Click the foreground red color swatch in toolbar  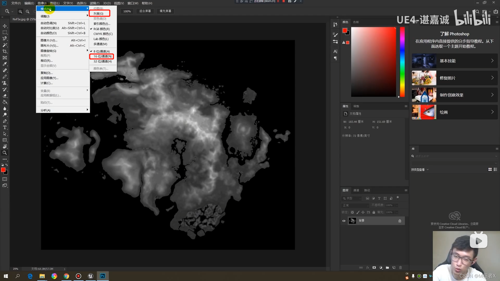pos(3,170)
